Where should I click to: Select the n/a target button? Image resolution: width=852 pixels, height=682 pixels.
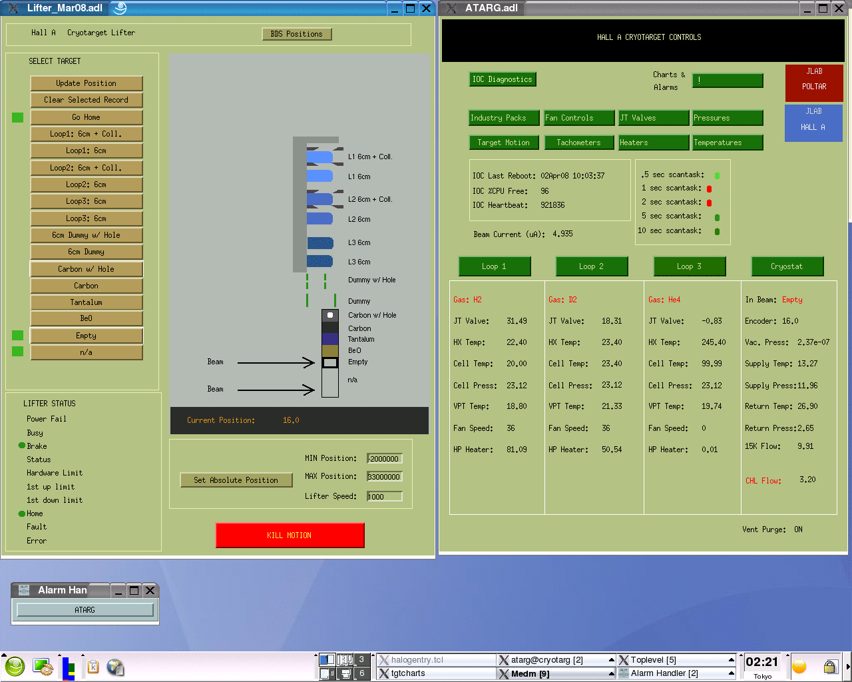[87, 352]
